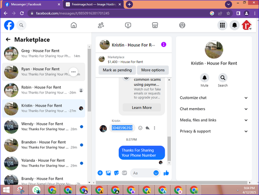The image size is (259, 195).
Task: Open Brandon - House For Rent chat
Action: point(44,145)
